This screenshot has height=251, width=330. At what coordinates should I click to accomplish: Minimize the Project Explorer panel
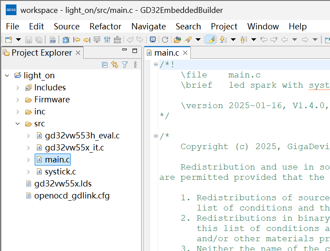click(125, 50)
